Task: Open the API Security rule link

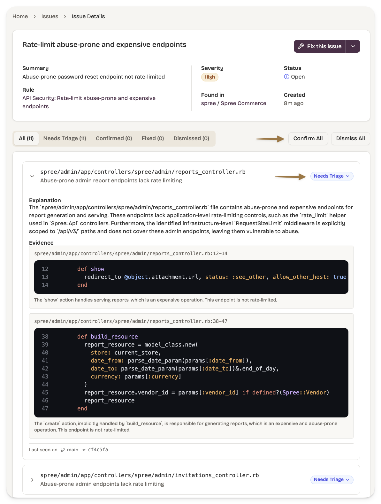Action: tap(89, 102)
